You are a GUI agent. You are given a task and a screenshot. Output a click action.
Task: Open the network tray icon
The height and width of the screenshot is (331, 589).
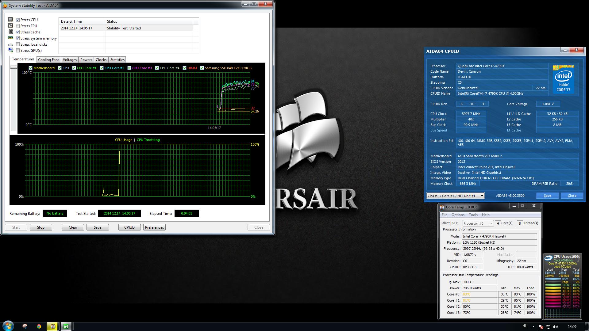click(548, 327)
